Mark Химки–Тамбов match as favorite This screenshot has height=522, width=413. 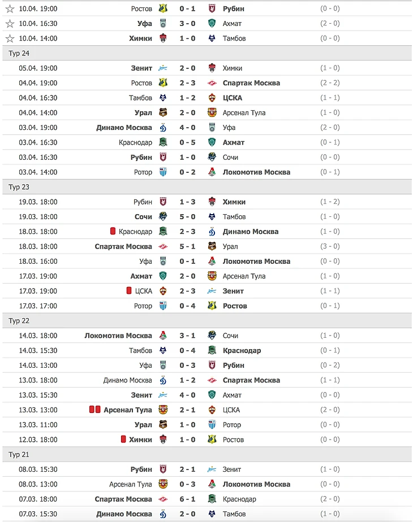tap(10, 38)
